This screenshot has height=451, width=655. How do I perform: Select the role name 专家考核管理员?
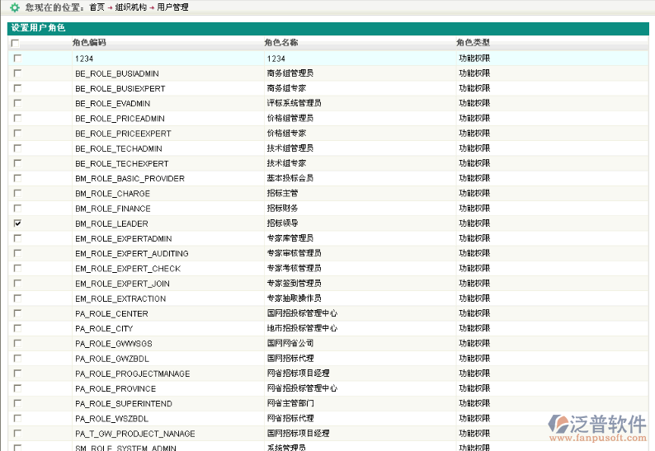(x=294, y=269)
